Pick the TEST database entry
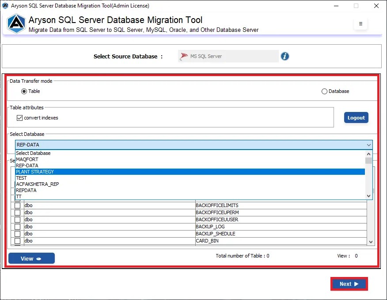This screenshot has height=300, width=387. 190,178
